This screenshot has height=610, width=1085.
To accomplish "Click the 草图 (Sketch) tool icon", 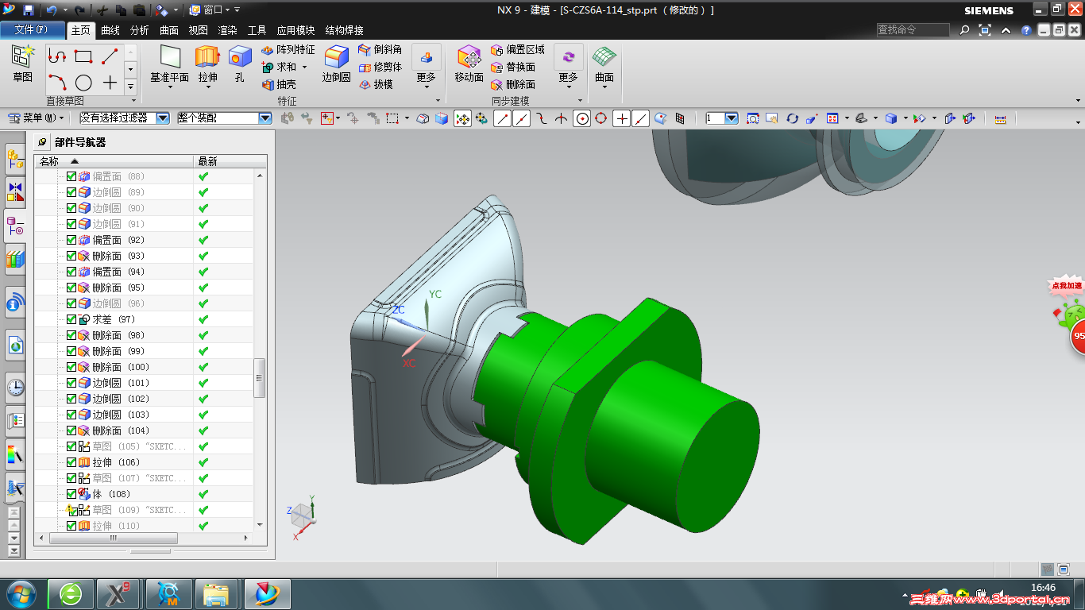I will tap(23, 56).
